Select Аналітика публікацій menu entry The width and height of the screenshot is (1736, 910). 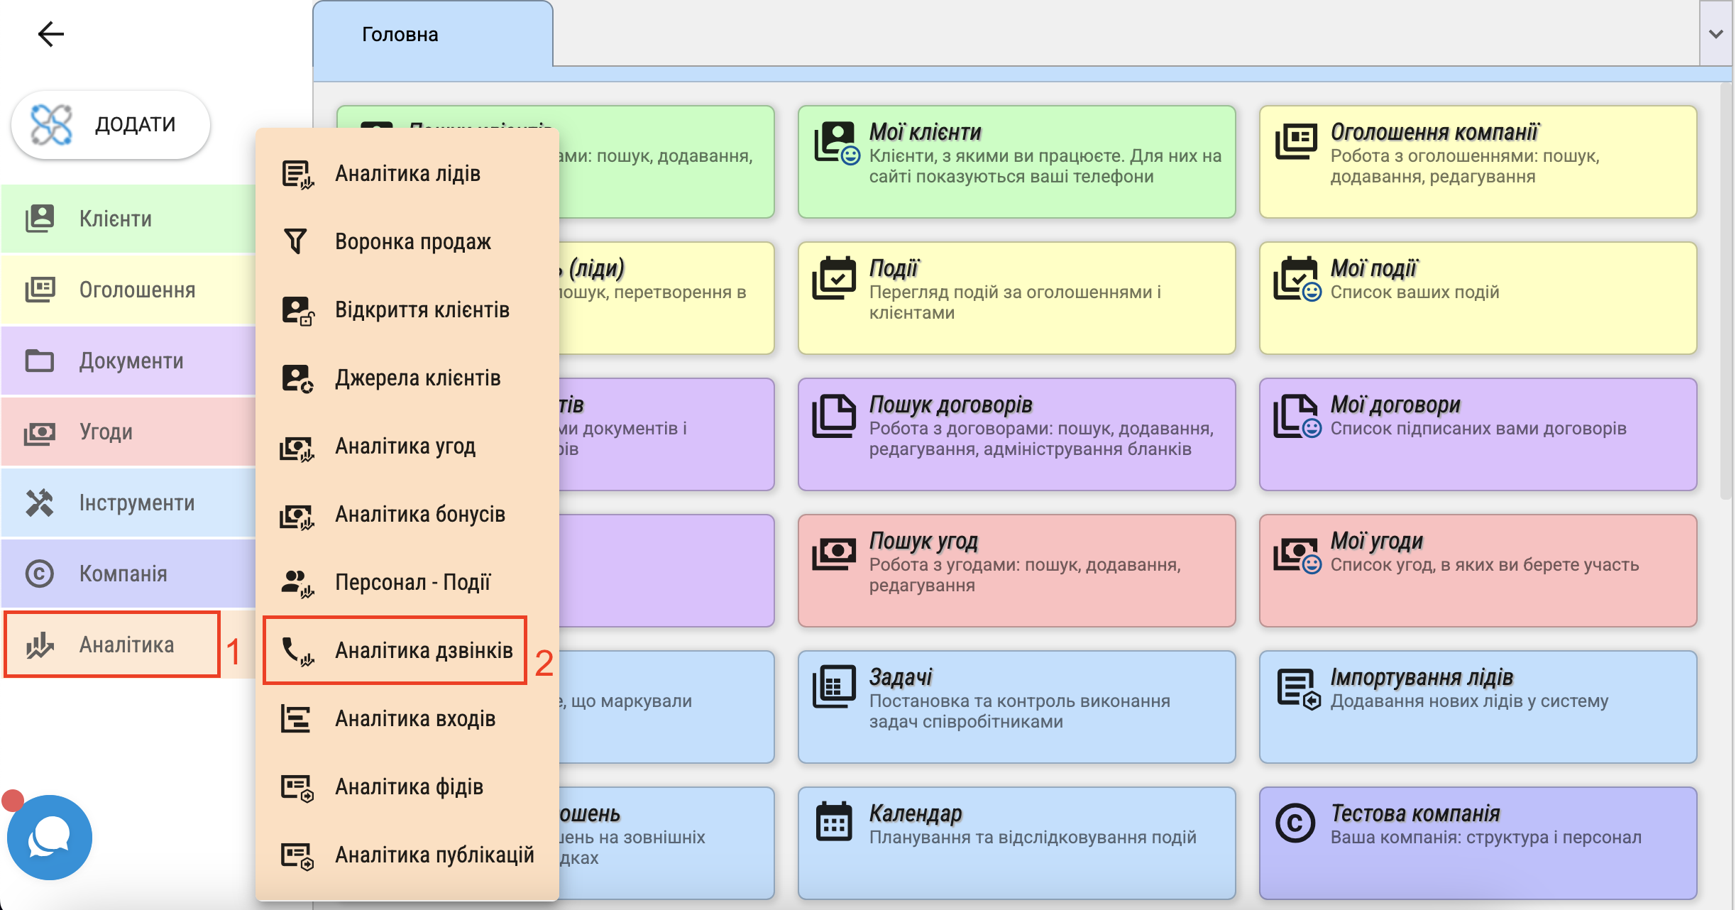pyautogui.click(x=407, y=855)
